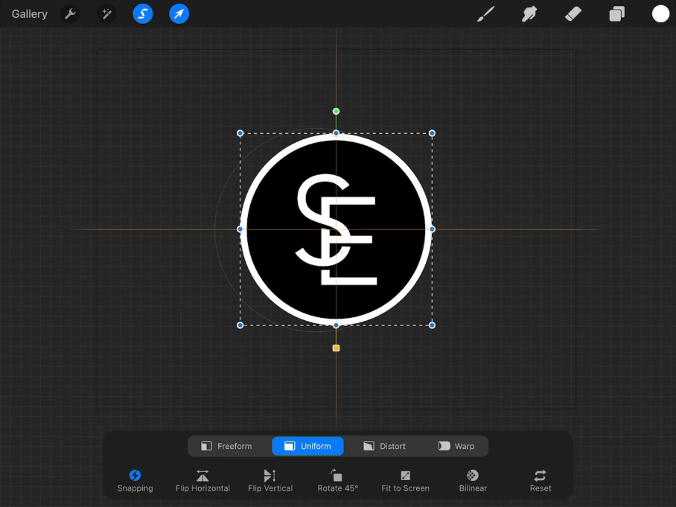
Task: Open the Adjustments magic wand menu
Action: (x=106, y=14)
